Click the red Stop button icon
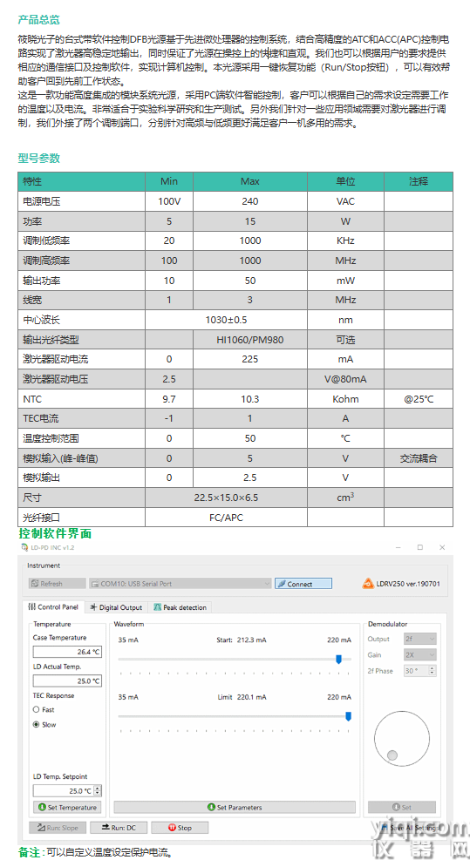 tap(172, 828)
